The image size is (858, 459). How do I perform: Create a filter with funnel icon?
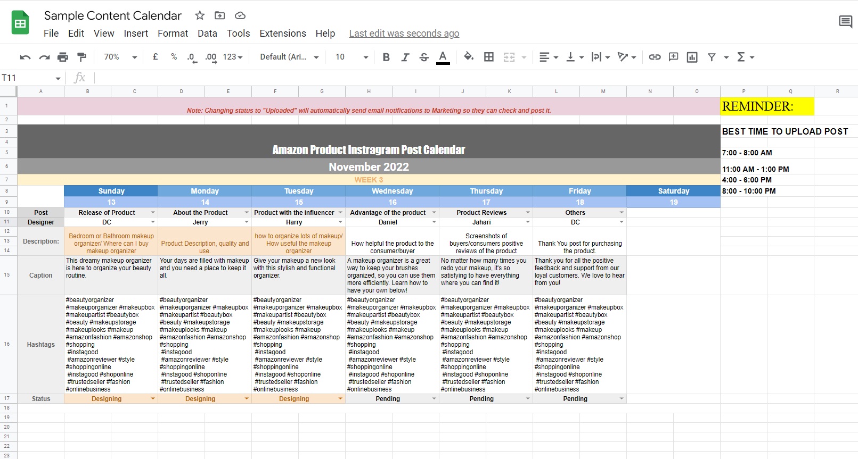coord(712,57)
